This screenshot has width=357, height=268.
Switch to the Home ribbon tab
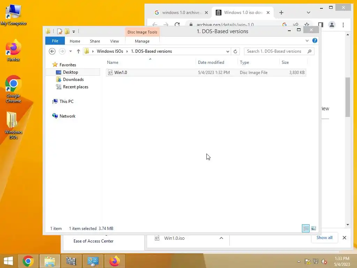(x=75, y=41)
